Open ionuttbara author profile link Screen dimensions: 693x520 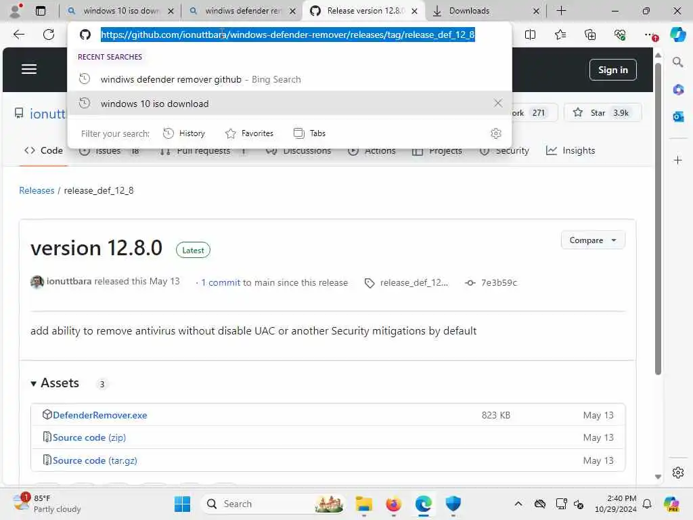tap(69, 281)
